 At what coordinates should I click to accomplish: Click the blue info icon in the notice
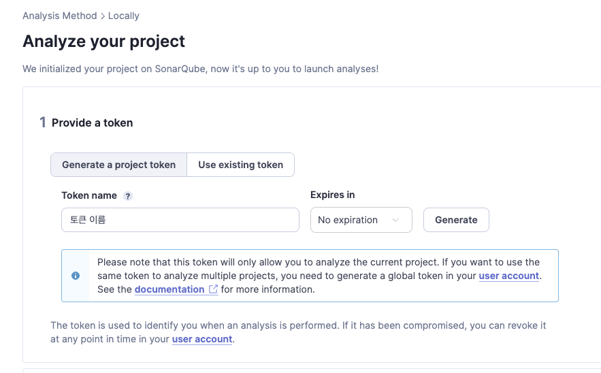pos(76,276)
